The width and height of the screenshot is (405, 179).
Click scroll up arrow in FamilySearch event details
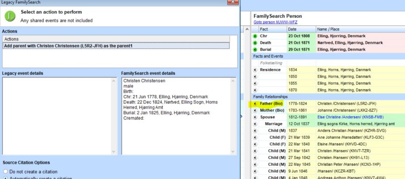[233, 81]
